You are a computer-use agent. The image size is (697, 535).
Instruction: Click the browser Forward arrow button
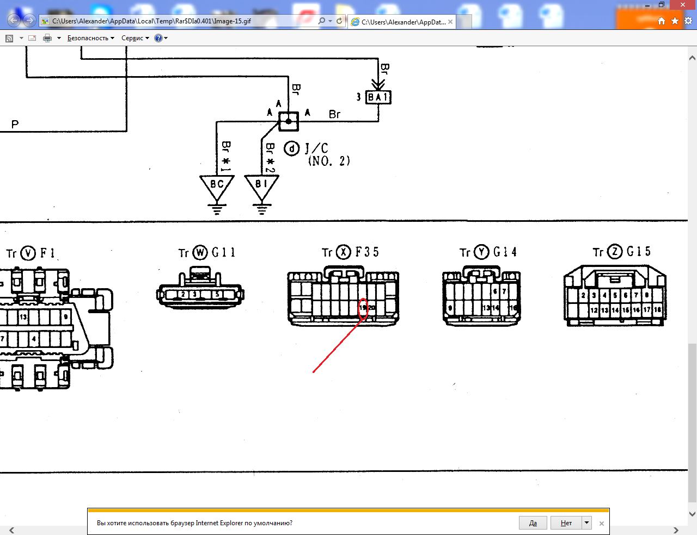(x=29, y=21)
